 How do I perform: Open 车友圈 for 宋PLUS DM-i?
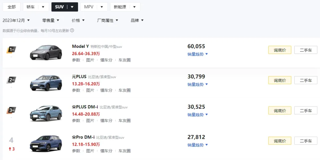(124, 120)
